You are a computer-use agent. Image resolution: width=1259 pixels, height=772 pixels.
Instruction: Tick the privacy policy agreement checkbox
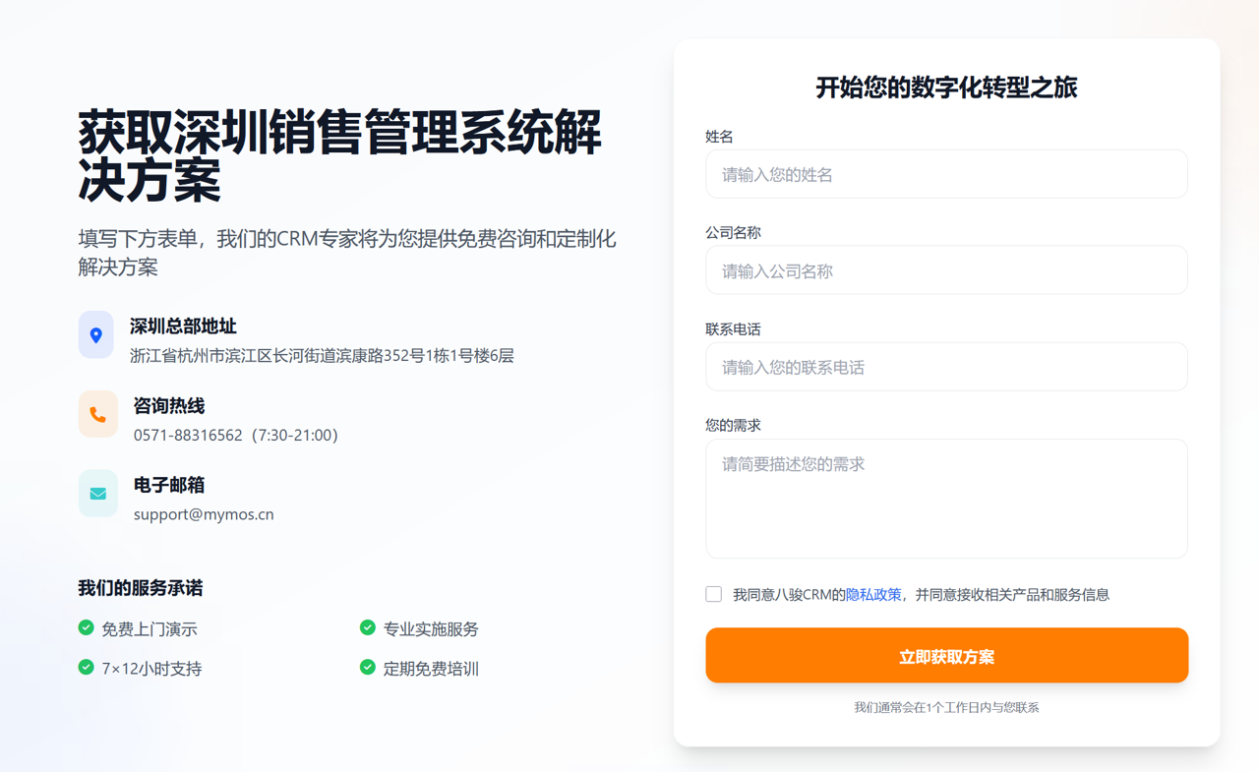pyautogui.click(x=714, y=594)
